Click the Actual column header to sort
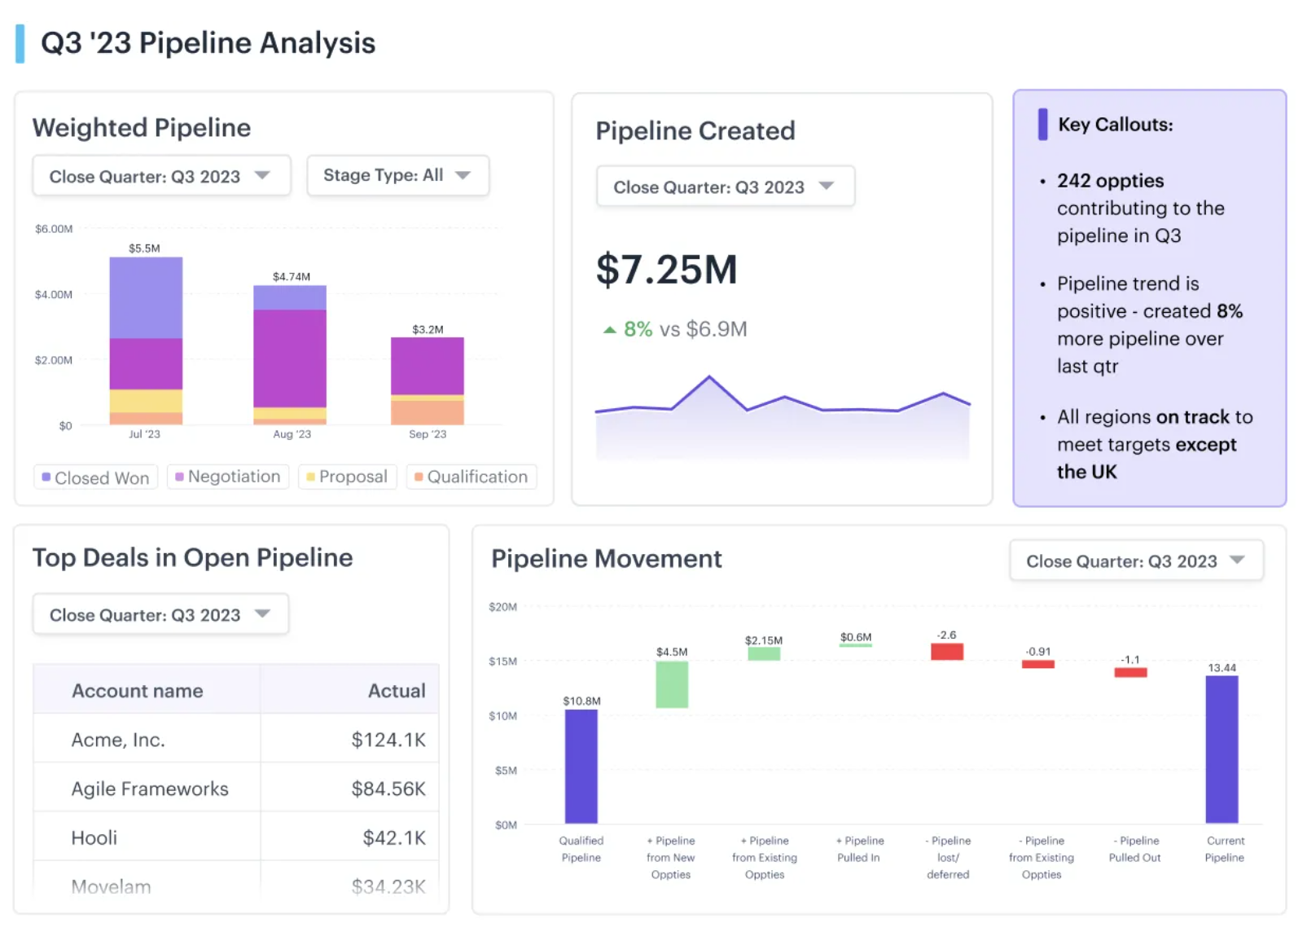 coord(397,690)
